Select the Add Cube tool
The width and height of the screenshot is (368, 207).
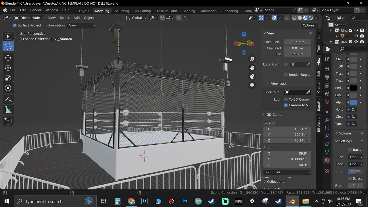pyautogui.click(x=8, y=121)
